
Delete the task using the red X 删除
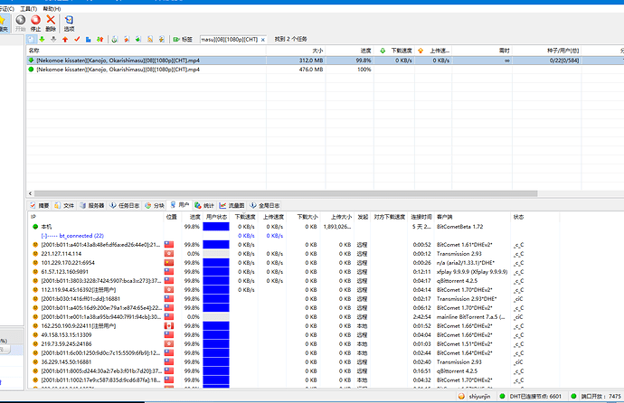pyautogui.click(x=51, y=23)
